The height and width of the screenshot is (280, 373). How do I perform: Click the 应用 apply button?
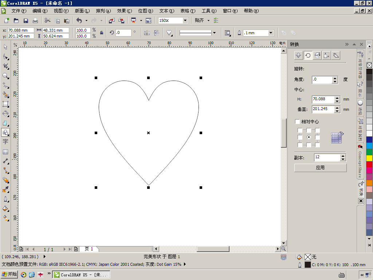[x=320, y=168]
